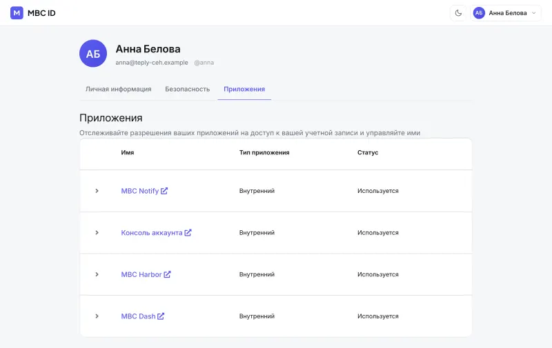Toggle dark mode with moon icon
The height and width of the screenshot is (348, 552).
coord(458,13)
